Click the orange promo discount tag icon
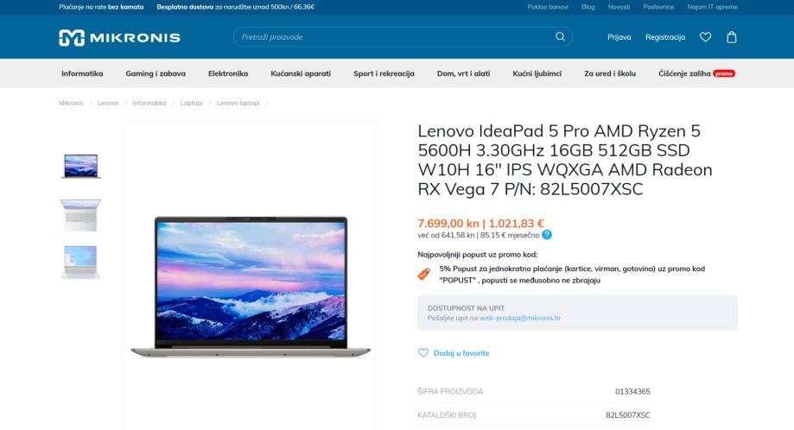Screen dimensions: 794x430 tap(424, 274)
